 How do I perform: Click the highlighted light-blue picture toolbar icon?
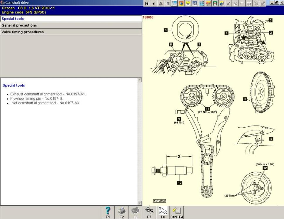click(174, 3)
